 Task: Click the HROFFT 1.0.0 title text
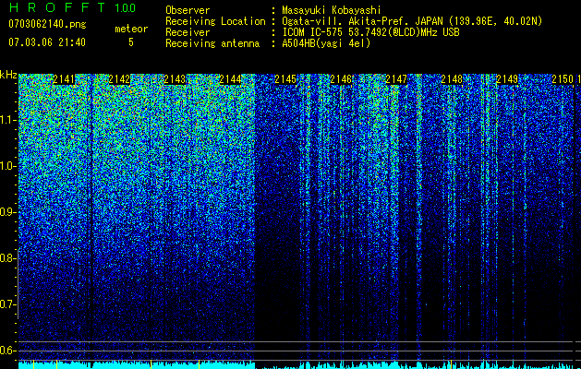72,7
